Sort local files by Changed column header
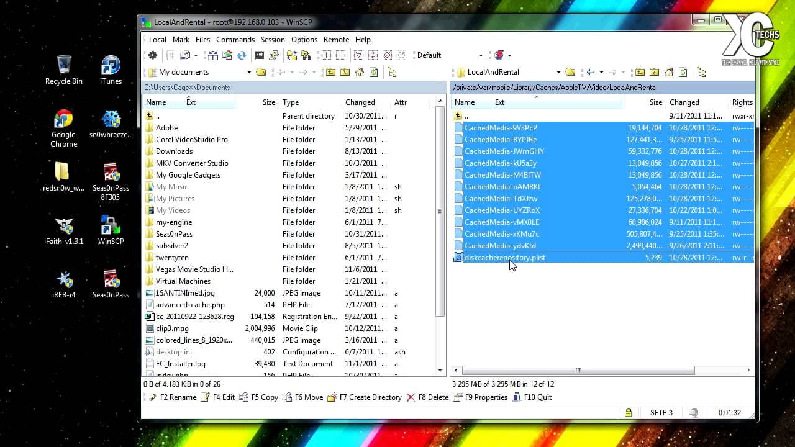 [365, 102]
